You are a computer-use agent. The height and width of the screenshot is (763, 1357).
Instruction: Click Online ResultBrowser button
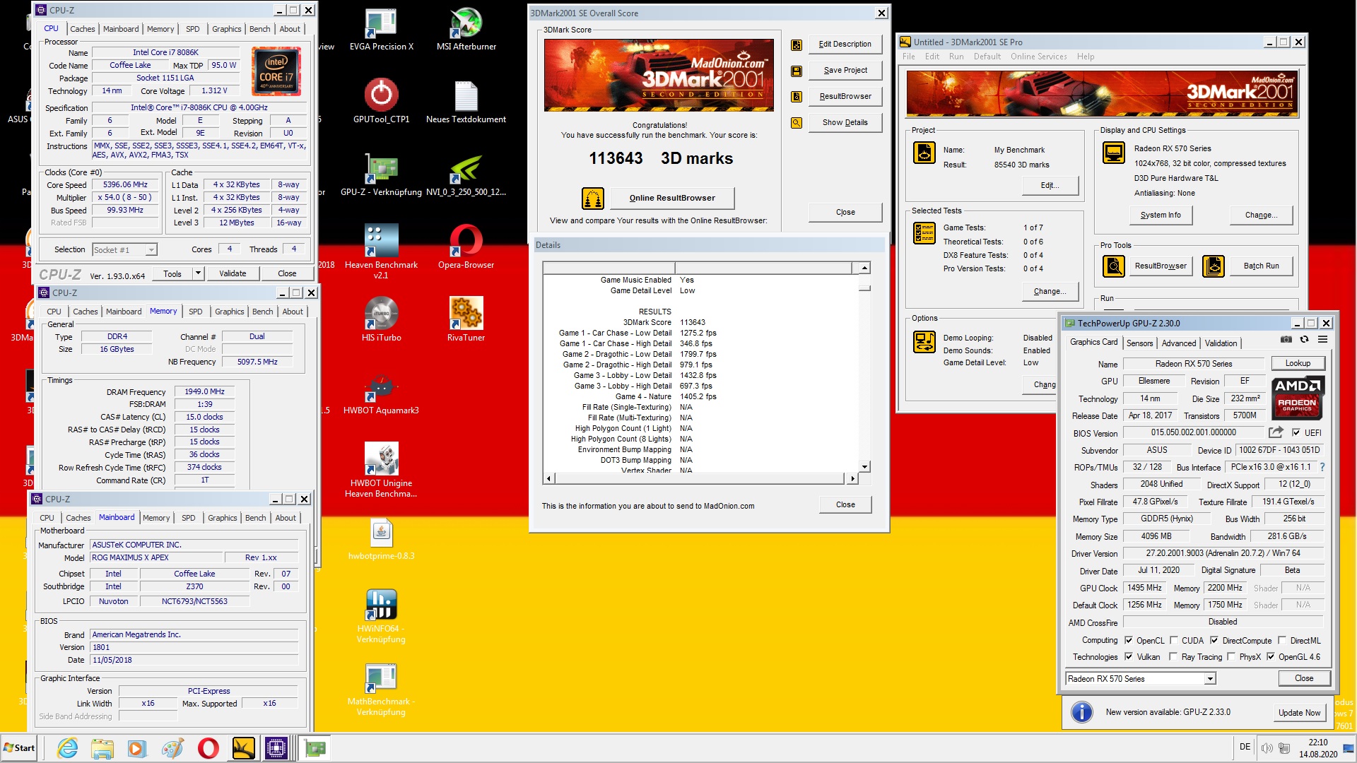tap(672, 199)
